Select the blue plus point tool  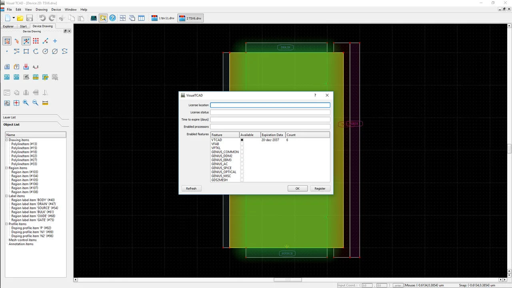(x=55, y=41)
